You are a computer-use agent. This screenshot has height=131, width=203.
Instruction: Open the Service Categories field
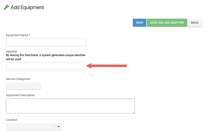24,86
